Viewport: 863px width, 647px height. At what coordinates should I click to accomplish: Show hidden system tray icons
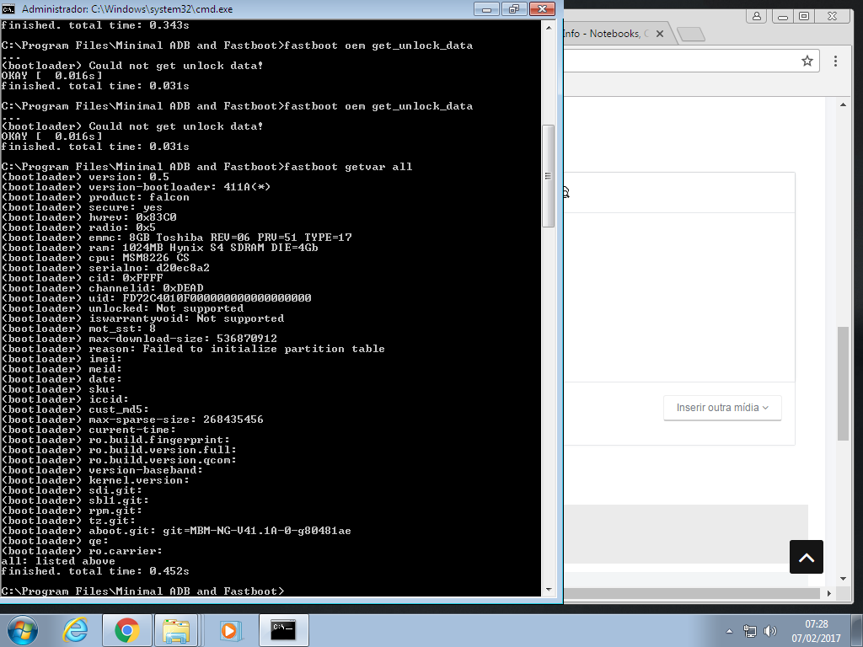tap(729, 631)
